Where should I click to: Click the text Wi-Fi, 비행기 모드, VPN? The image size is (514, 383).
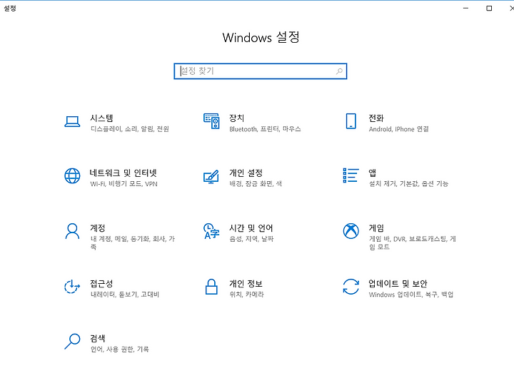point(124,184)
